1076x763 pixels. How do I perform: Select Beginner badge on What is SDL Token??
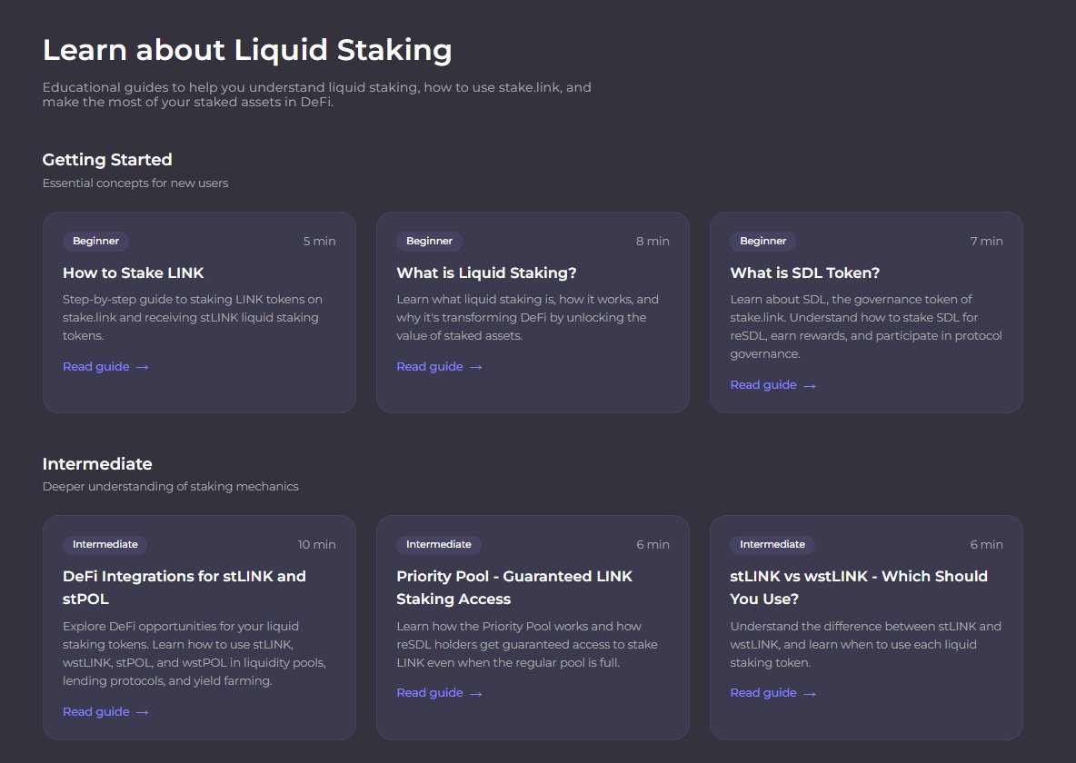[x=762, y=241]
